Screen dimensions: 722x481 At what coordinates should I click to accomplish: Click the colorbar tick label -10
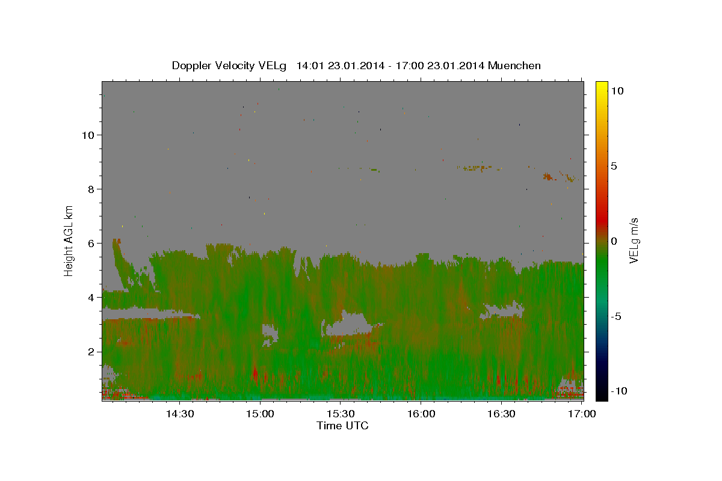(x=619, y=391)
